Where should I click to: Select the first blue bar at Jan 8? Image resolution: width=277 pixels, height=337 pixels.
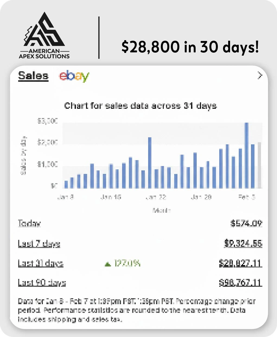pos(66,184)
